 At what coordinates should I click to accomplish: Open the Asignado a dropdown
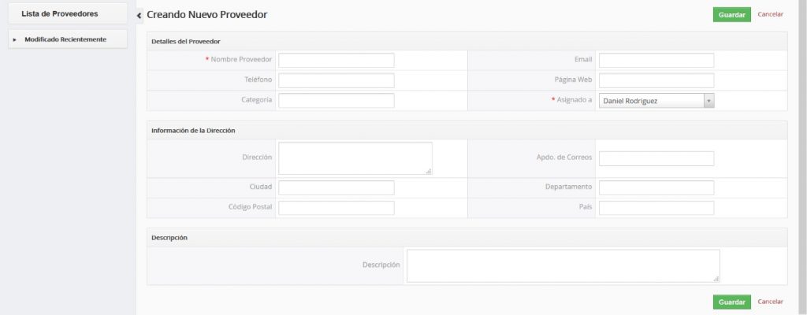pos(651,101)
